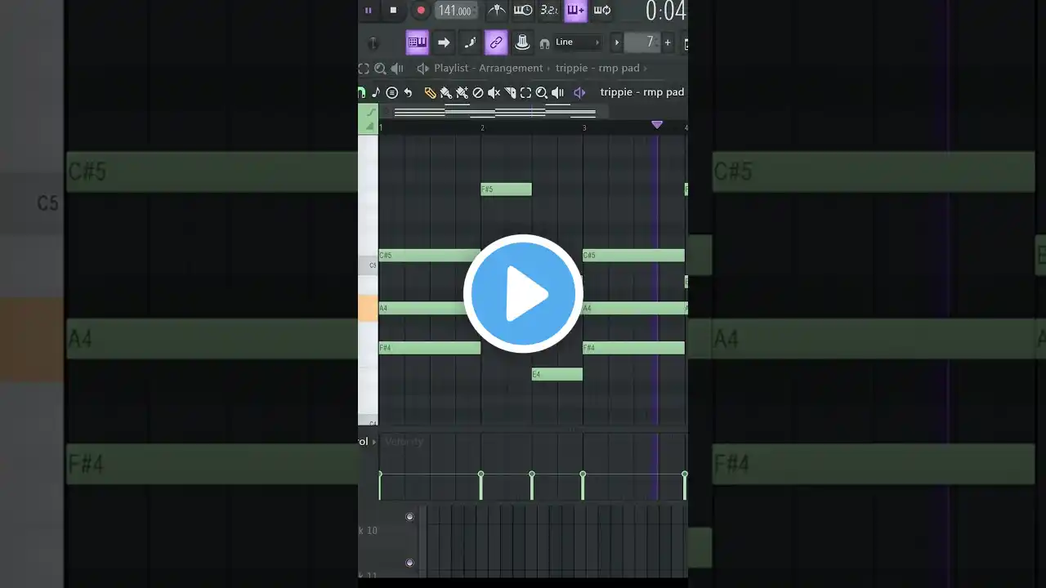The image size is (1046, 588).
Task: Toggle the purple link multilink controllers button
Action: click(496, 42)
